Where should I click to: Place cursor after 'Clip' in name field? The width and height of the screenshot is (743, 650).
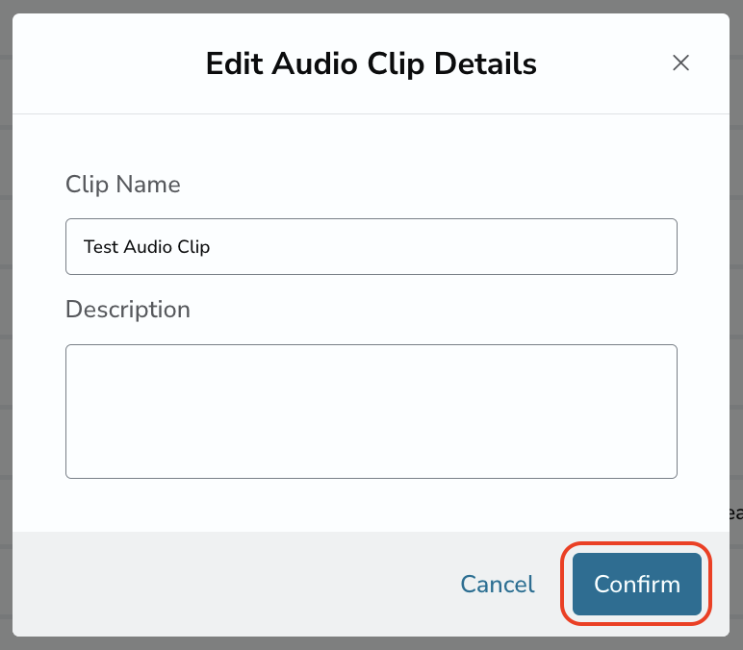211,247
